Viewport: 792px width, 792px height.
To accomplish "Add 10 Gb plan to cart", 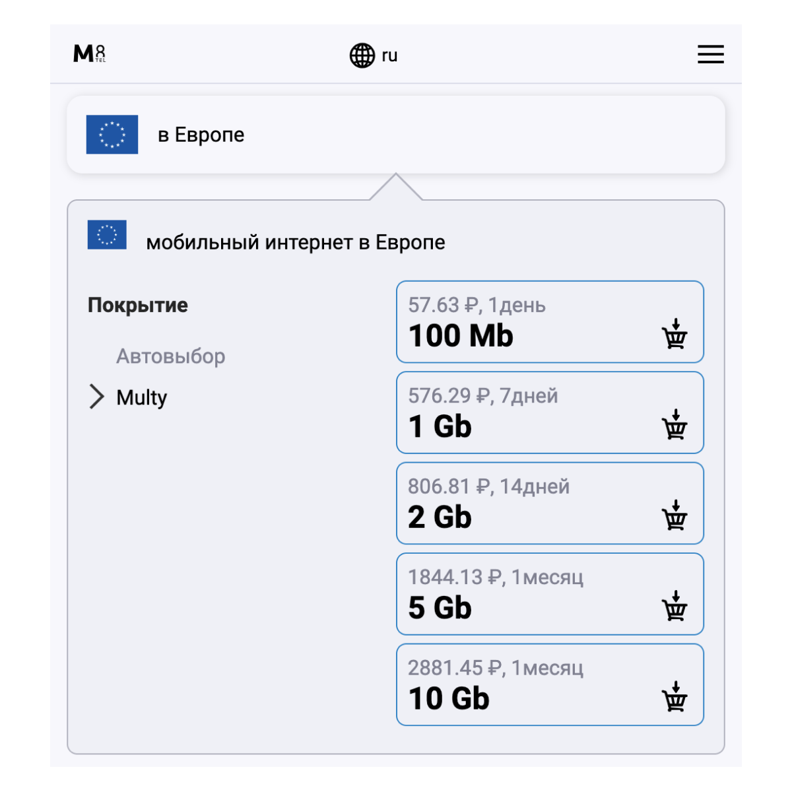I will pyautogui.click(x=675, y=696).
